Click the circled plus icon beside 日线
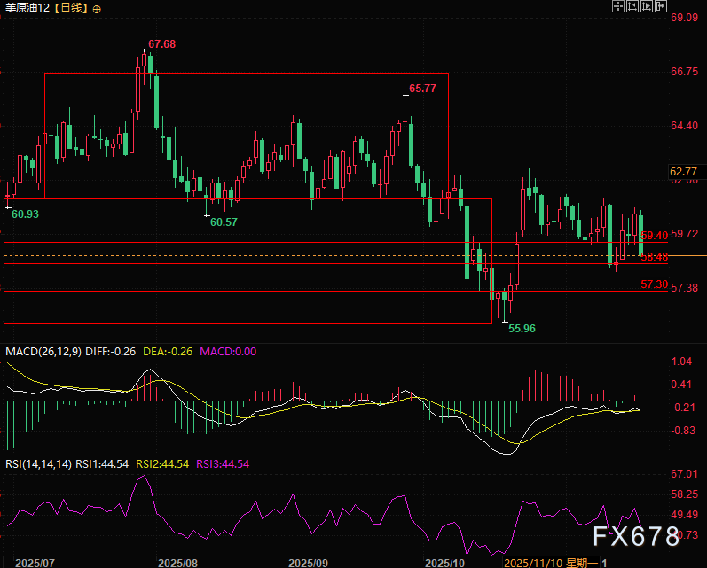 pos(97,8)
